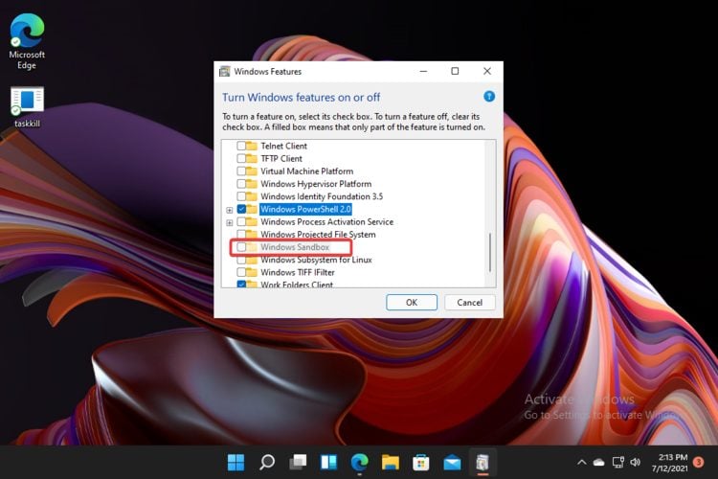Open the volume tray icon
This screenshot has width=718, height=479.
click(635, 462)
